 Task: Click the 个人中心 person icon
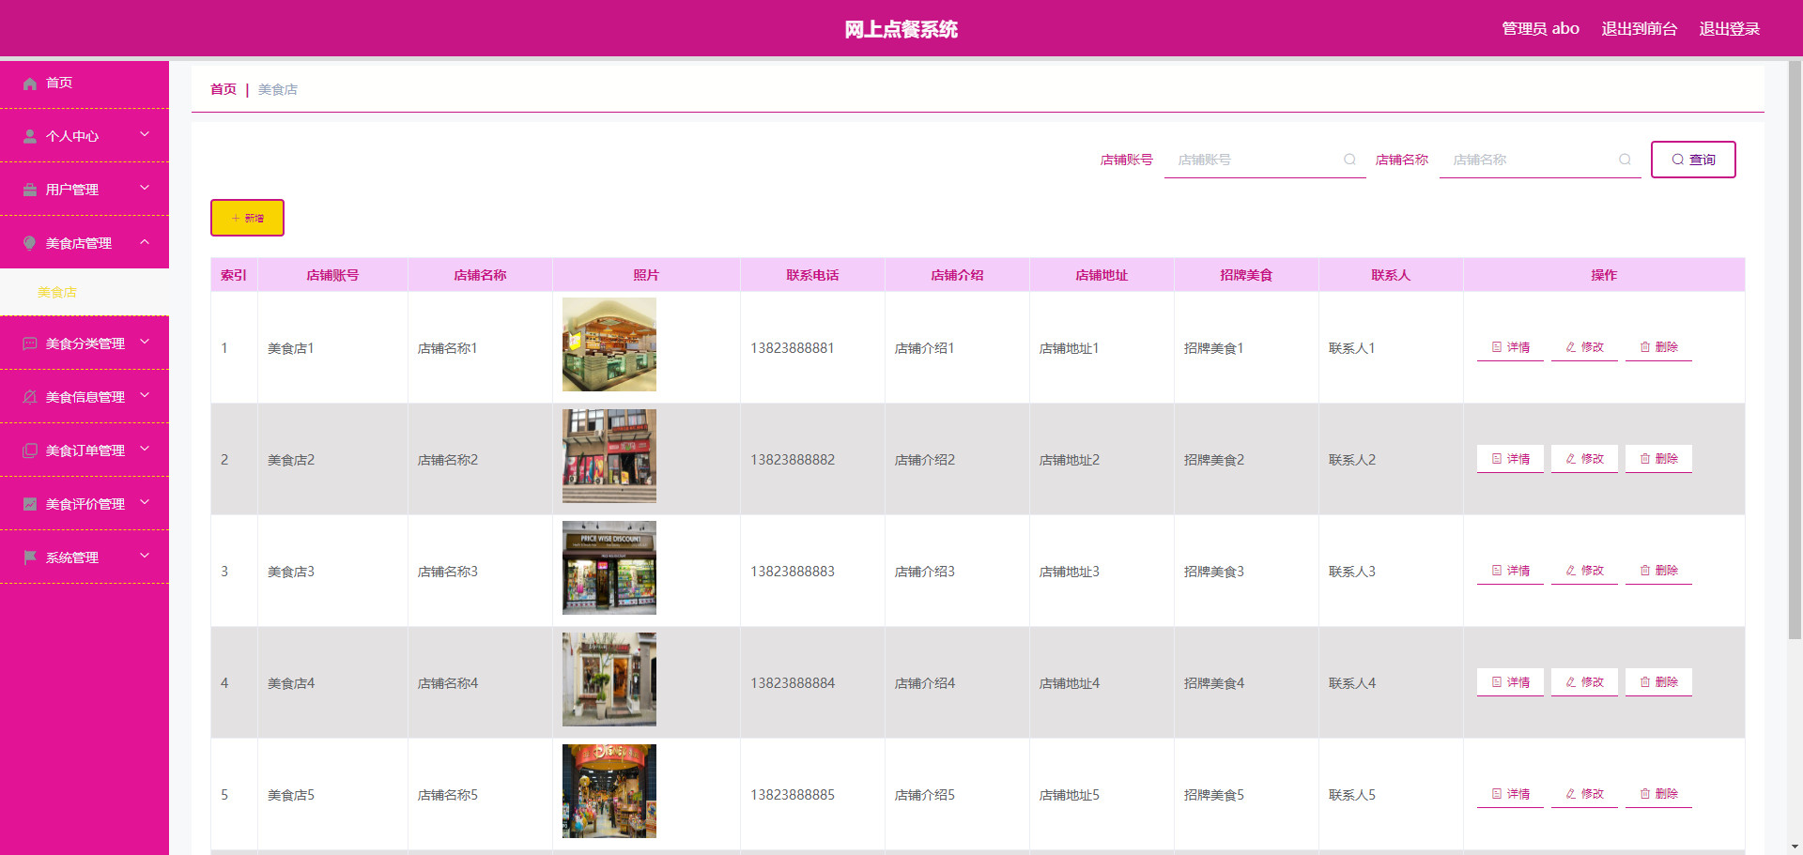tap(30, 136)
